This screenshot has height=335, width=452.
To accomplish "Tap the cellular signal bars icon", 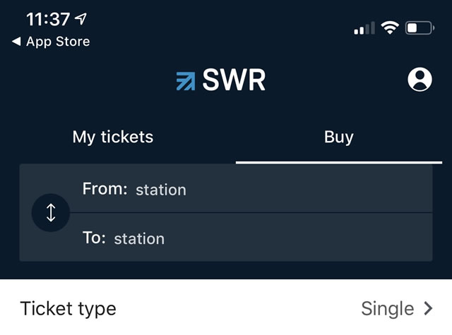I will [364, 29].
